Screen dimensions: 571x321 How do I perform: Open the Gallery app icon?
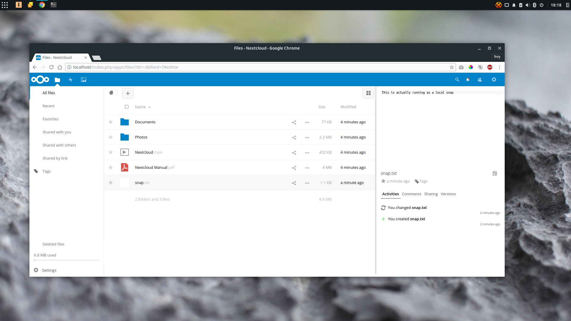pyautogui.click(x=84, y=80)
